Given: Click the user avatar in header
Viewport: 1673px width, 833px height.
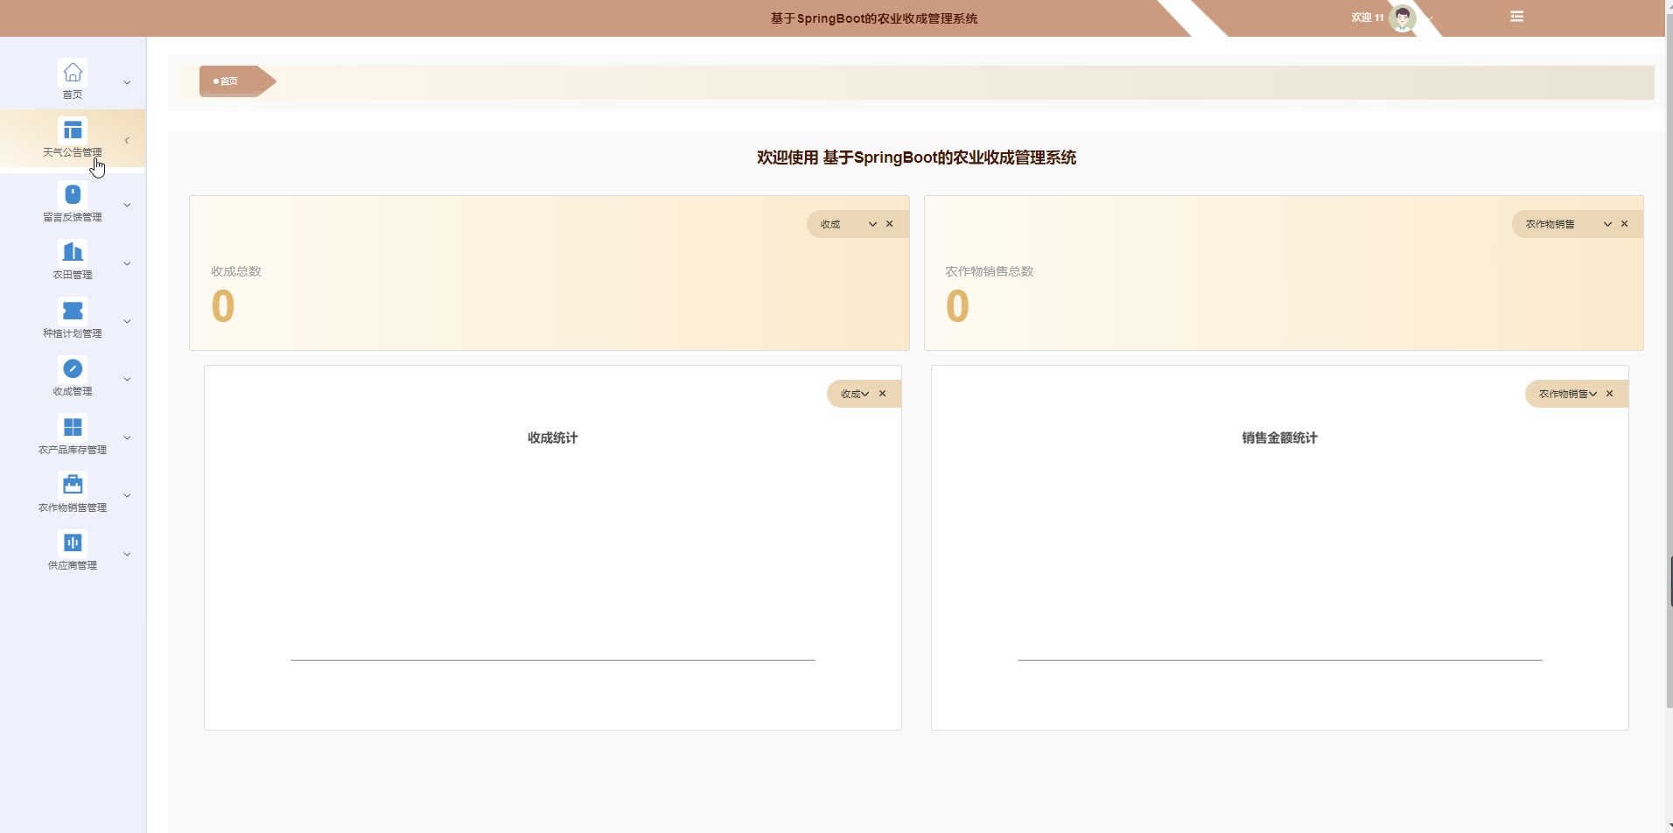Looking at the screenshot, I should 1403,17.
